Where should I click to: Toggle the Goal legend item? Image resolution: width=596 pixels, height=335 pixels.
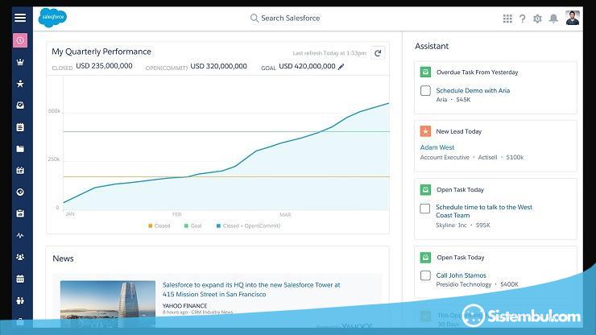click(x=192, y=225)
